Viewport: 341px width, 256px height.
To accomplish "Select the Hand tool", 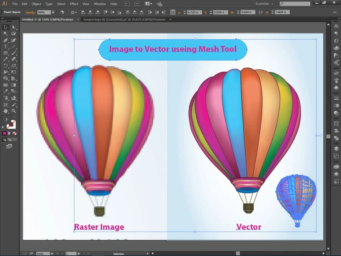I will pyautogui.click(x=5, y=111).
